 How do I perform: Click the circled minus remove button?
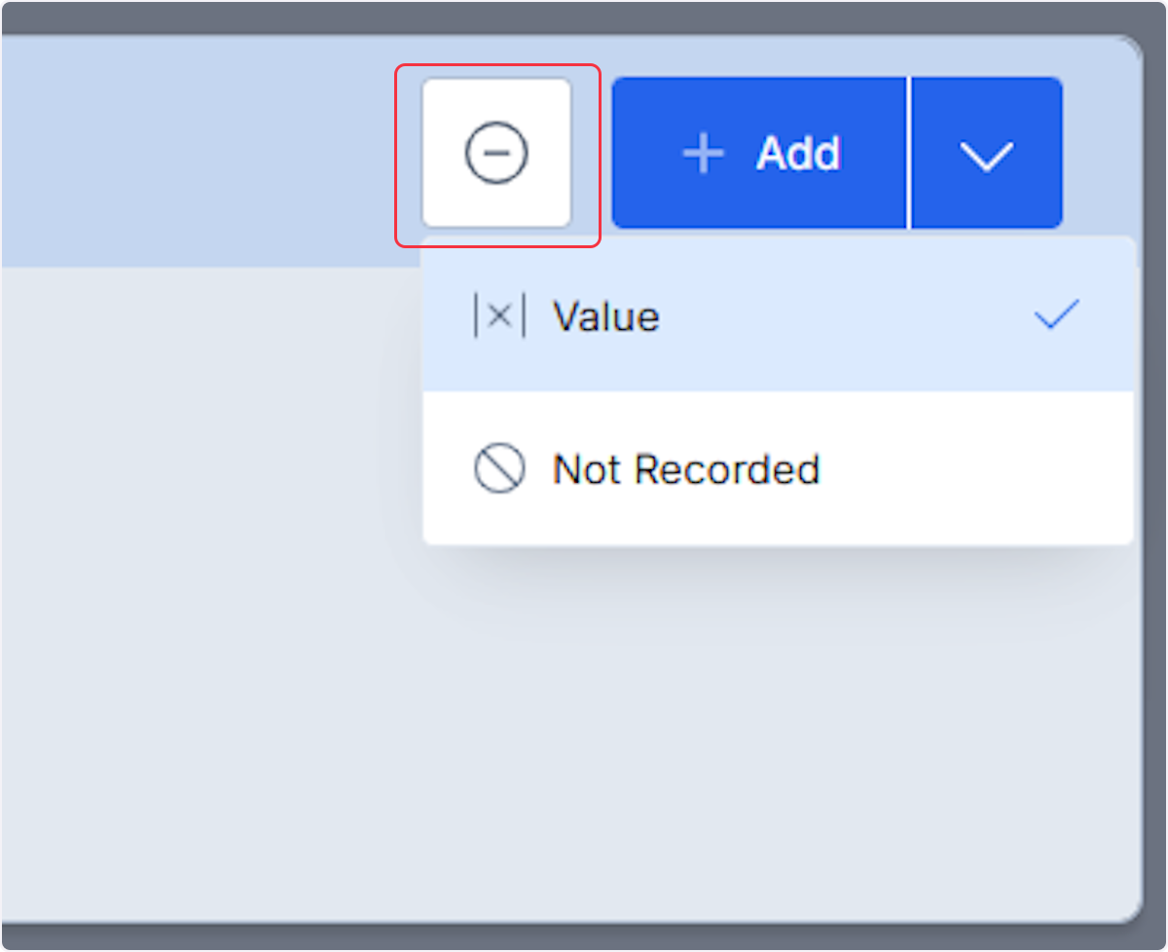coord(496,154)
